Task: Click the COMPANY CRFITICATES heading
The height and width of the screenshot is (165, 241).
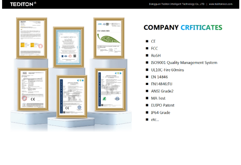Action: [183, 28]
